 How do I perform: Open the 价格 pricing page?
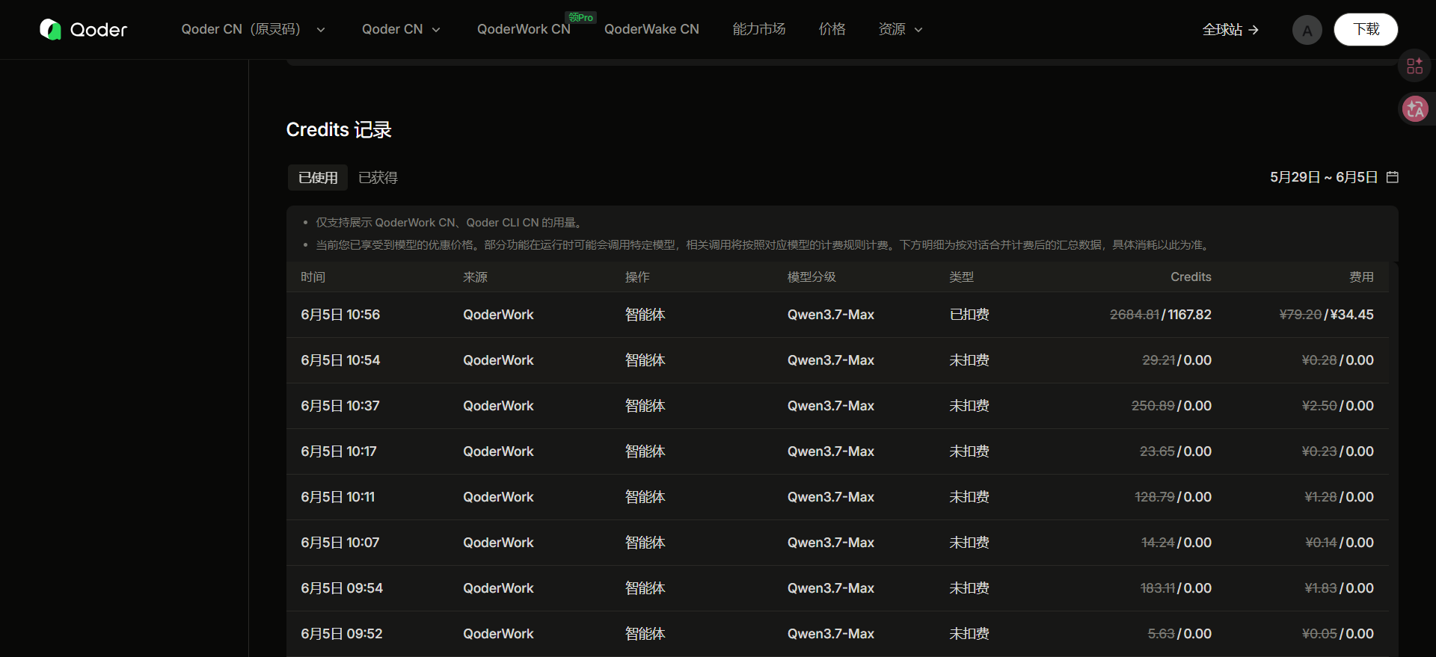(x=832, y=29)
